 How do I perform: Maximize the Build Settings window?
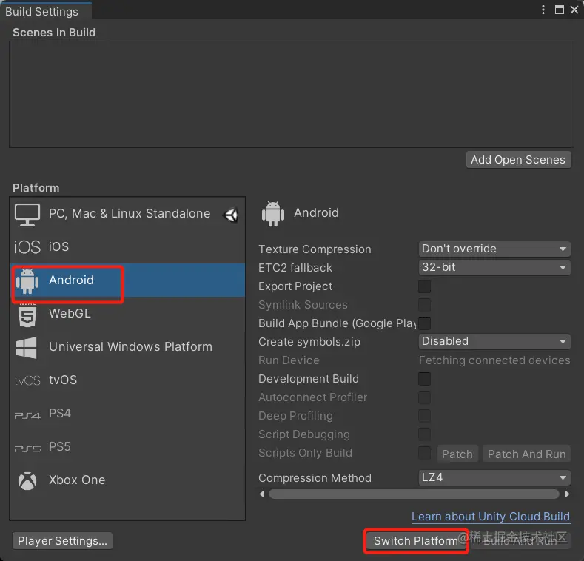tap(560, 10)
